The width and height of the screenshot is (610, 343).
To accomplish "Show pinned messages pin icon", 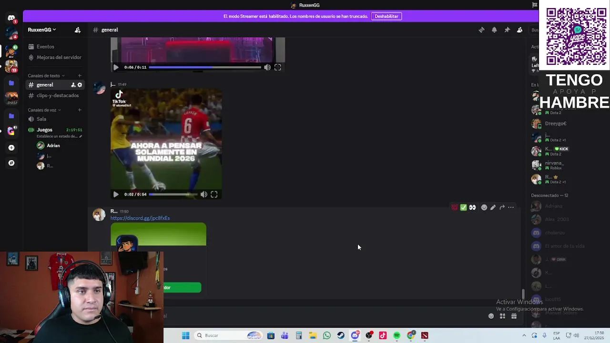I will point(507,30).
